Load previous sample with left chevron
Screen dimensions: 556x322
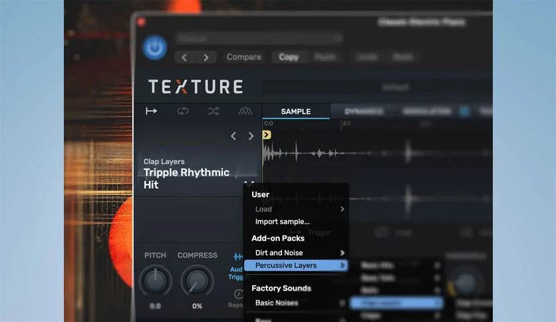tap(233, 136)
